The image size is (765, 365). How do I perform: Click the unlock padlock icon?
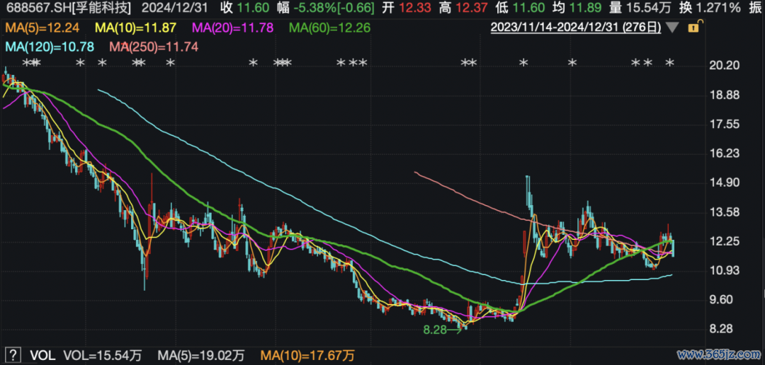pyautogui.click(x=693, y=28)
